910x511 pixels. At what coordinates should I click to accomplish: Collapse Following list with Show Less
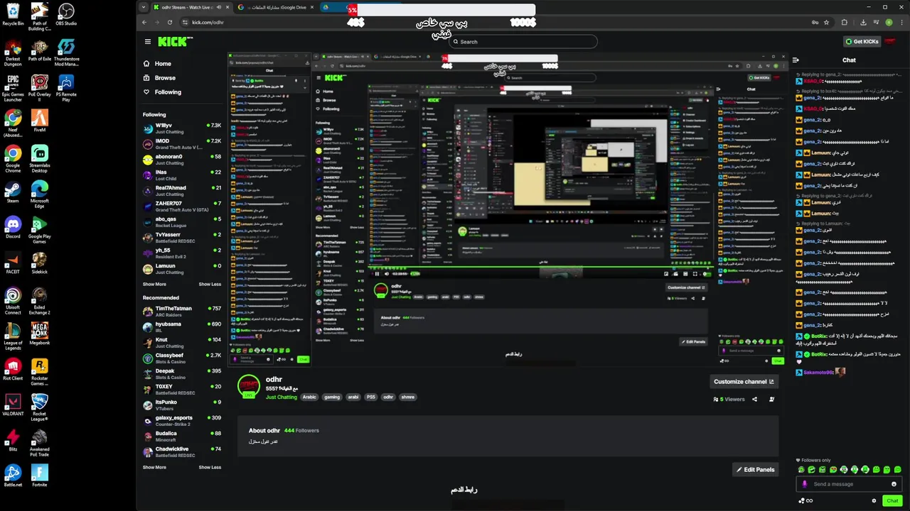[x=210, y=284]
